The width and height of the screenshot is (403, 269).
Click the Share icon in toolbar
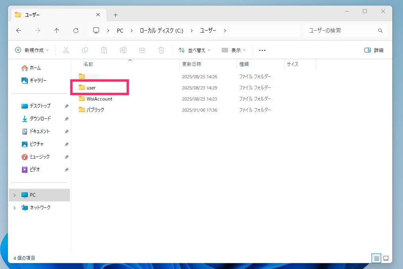pos(142,50)
